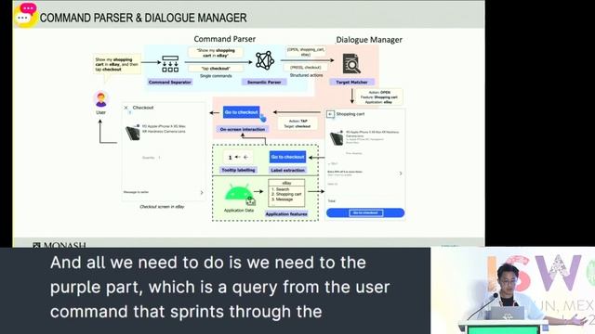Click "2. Shopping cart" in the eBay list
This screenshot has width=595, height=334.
286,194
